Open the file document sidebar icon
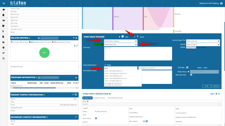225x126 pixels. click(x=3, y=37)
